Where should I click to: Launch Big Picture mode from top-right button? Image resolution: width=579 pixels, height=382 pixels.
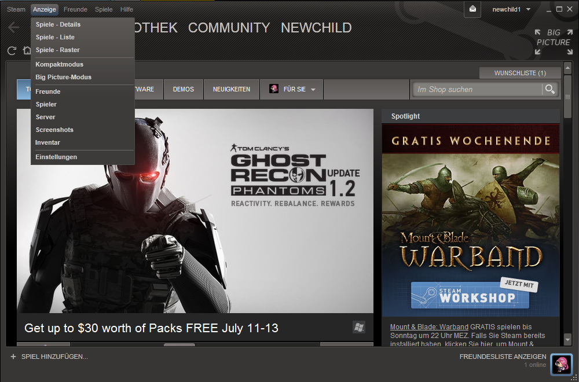click(553, 42)
